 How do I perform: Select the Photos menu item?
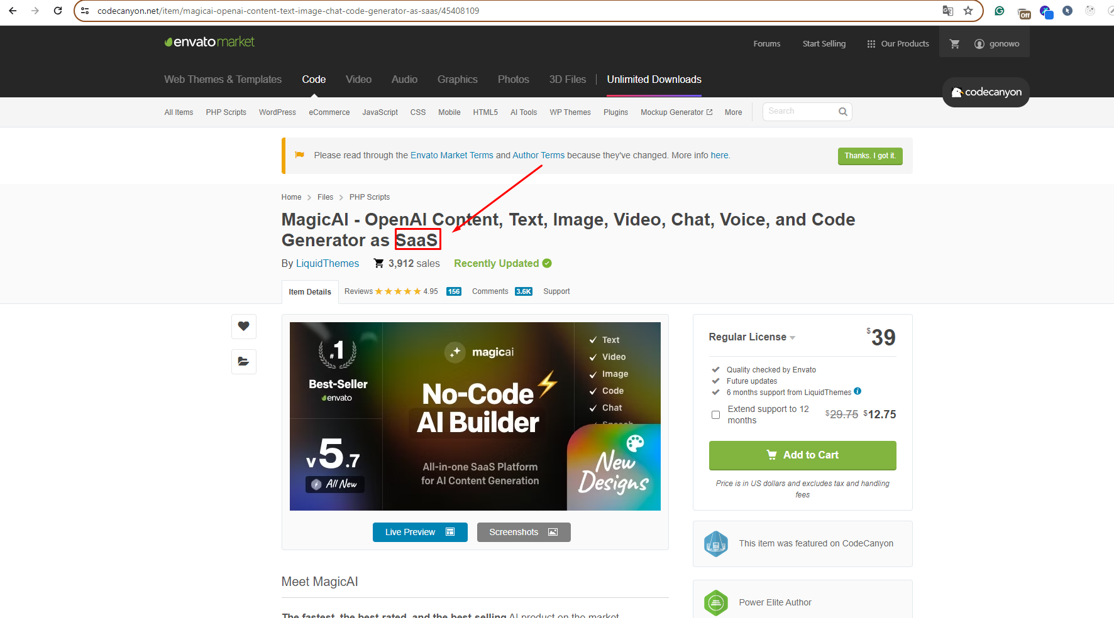tap(514, 79)
